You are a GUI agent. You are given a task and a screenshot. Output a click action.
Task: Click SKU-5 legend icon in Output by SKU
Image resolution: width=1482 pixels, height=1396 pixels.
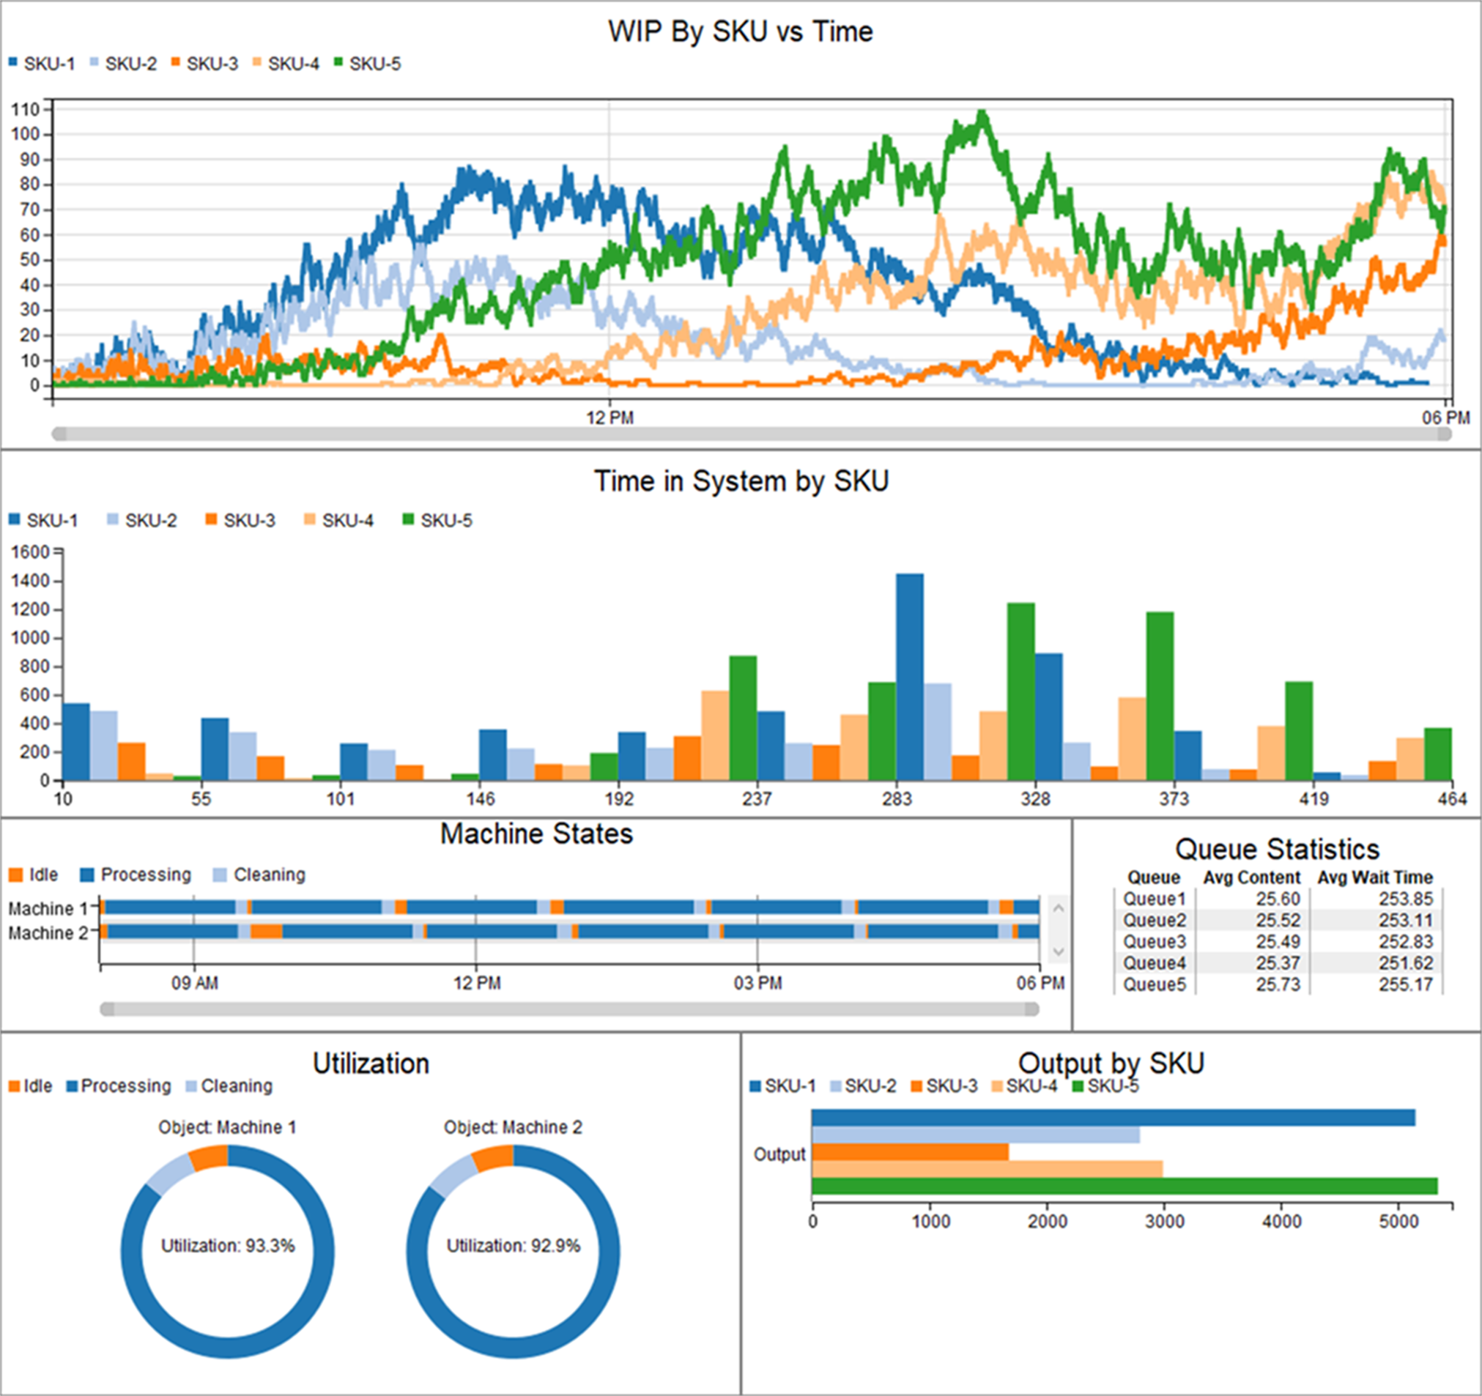[1077, 1086]
